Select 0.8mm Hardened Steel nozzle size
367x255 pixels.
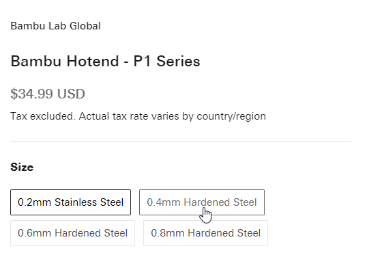[x=205, y=233]
